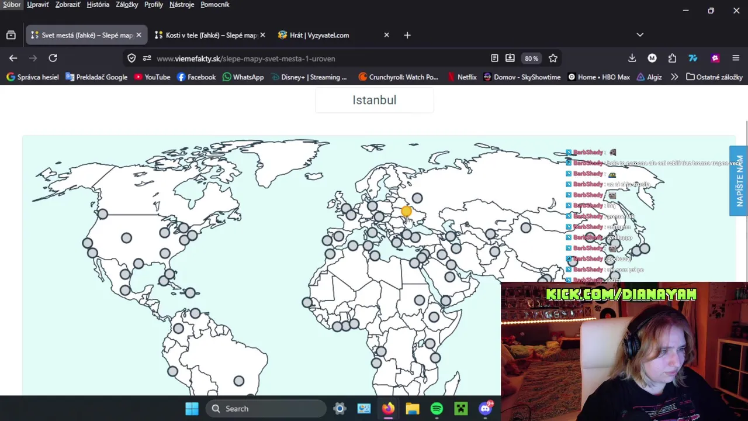
Task: Bookmark this page with the star
Action: 553,58
